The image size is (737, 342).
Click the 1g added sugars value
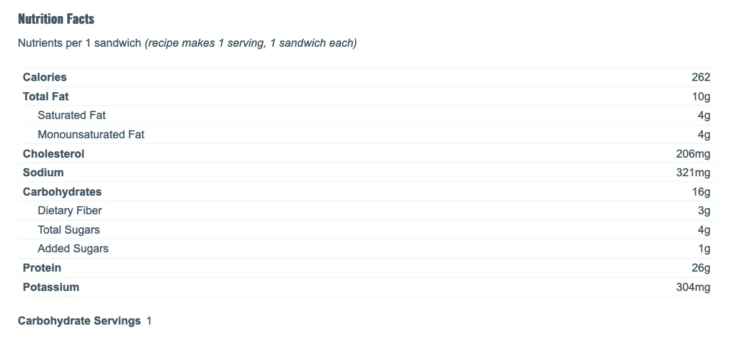[x=704, y=249]
